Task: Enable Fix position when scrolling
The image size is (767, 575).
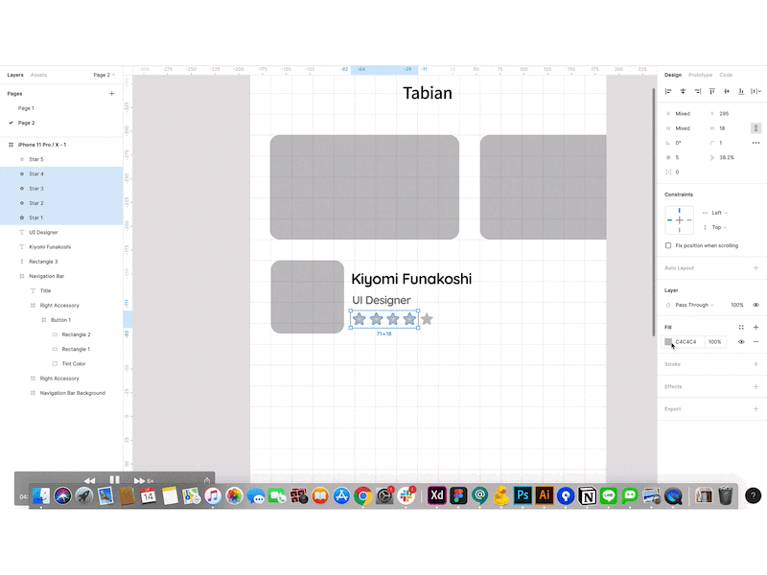Action: click(x=668, y=245)
